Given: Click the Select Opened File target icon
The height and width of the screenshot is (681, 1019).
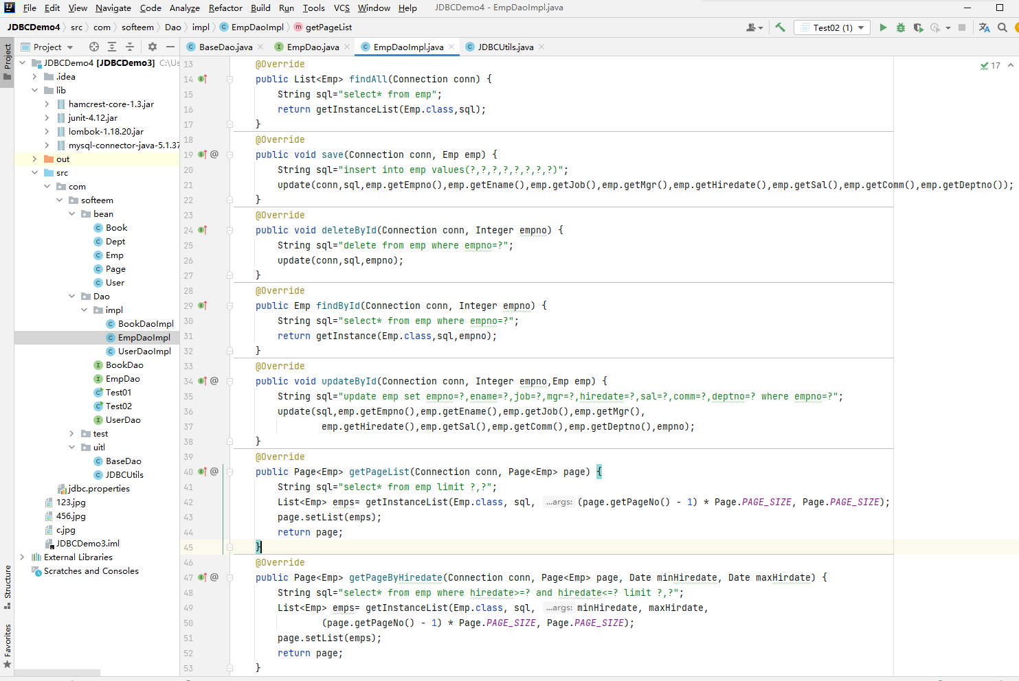Looking at the screenshot, I should tap(94, 47).
